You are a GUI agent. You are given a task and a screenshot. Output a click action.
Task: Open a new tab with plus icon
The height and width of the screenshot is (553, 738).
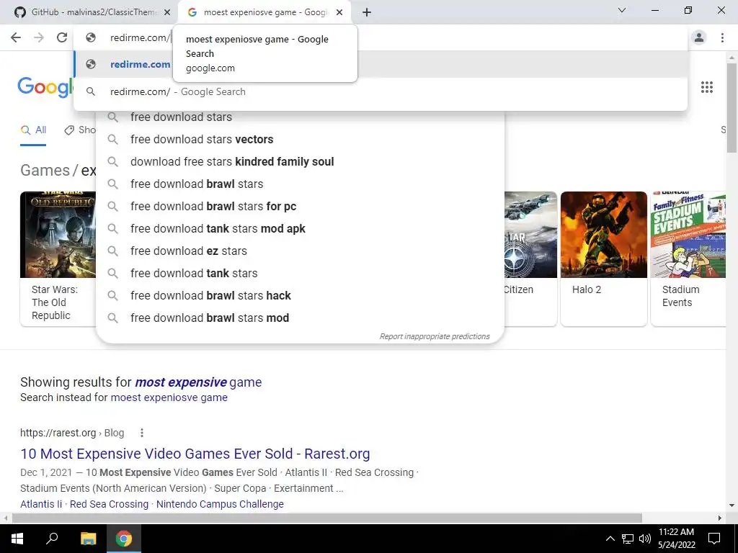click(x=367, y=12)
